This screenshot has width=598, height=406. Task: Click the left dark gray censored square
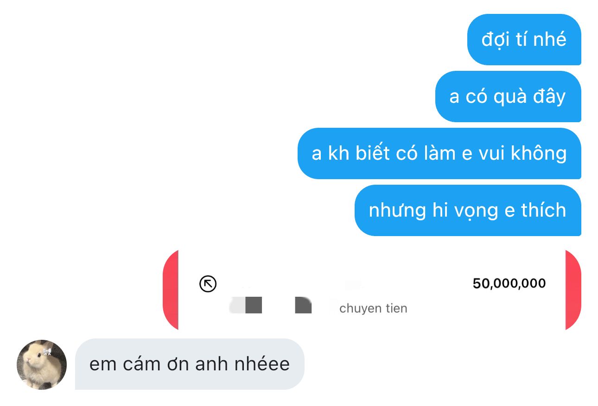pyautogui.click(x=254, y=306)
